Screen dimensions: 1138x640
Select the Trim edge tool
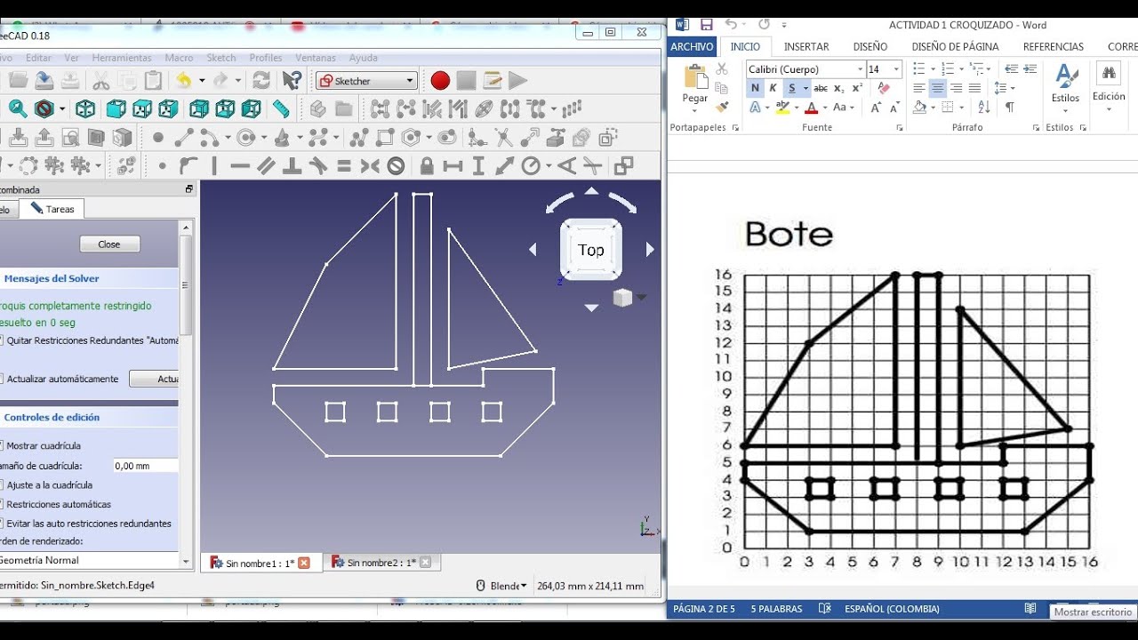tap(503, 138)
